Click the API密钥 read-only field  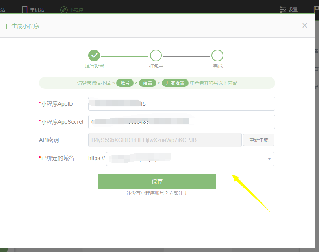tap(165, 140)
